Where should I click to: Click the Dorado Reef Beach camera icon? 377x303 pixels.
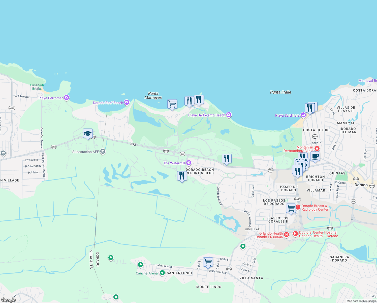pyautogui.click(x=127, y=103)
